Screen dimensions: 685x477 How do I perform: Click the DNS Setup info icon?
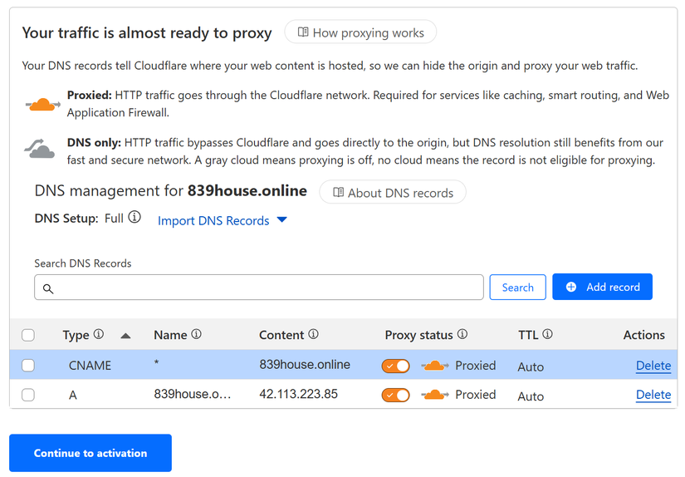pyautogui.click(x=135, y=218)
